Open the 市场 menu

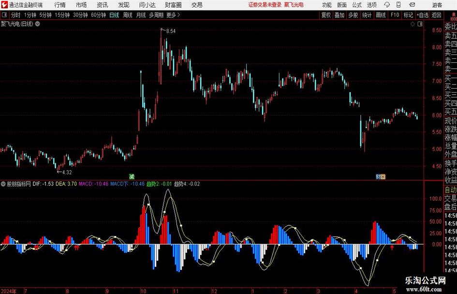(81, 5)
